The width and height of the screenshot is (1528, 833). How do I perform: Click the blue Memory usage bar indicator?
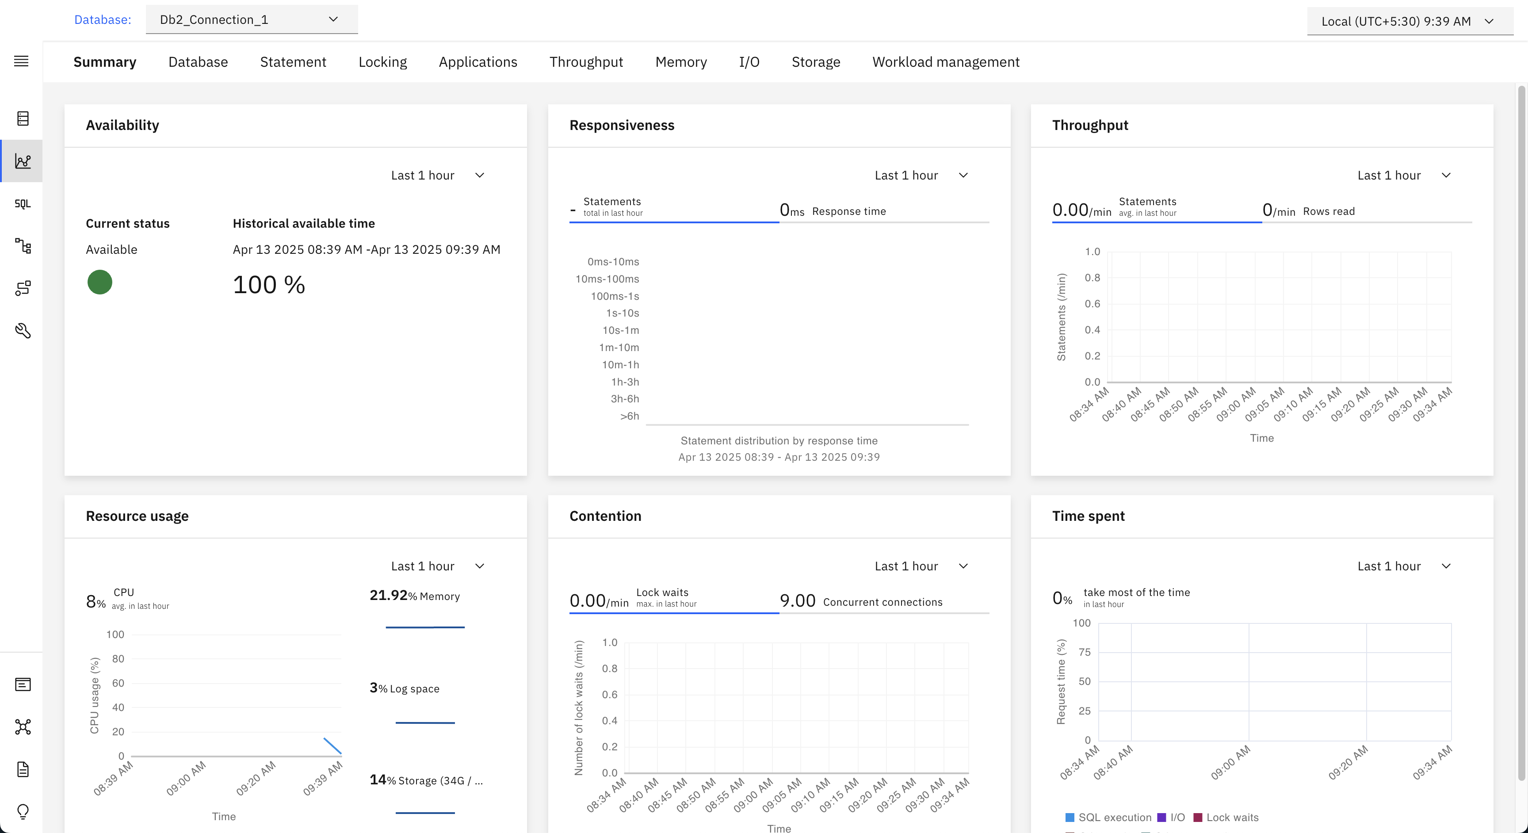click(x=425, y=627)
